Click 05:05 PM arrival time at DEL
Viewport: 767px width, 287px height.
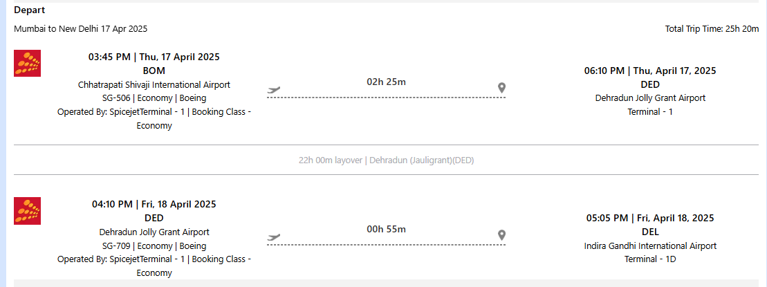[x=650, y=218]
